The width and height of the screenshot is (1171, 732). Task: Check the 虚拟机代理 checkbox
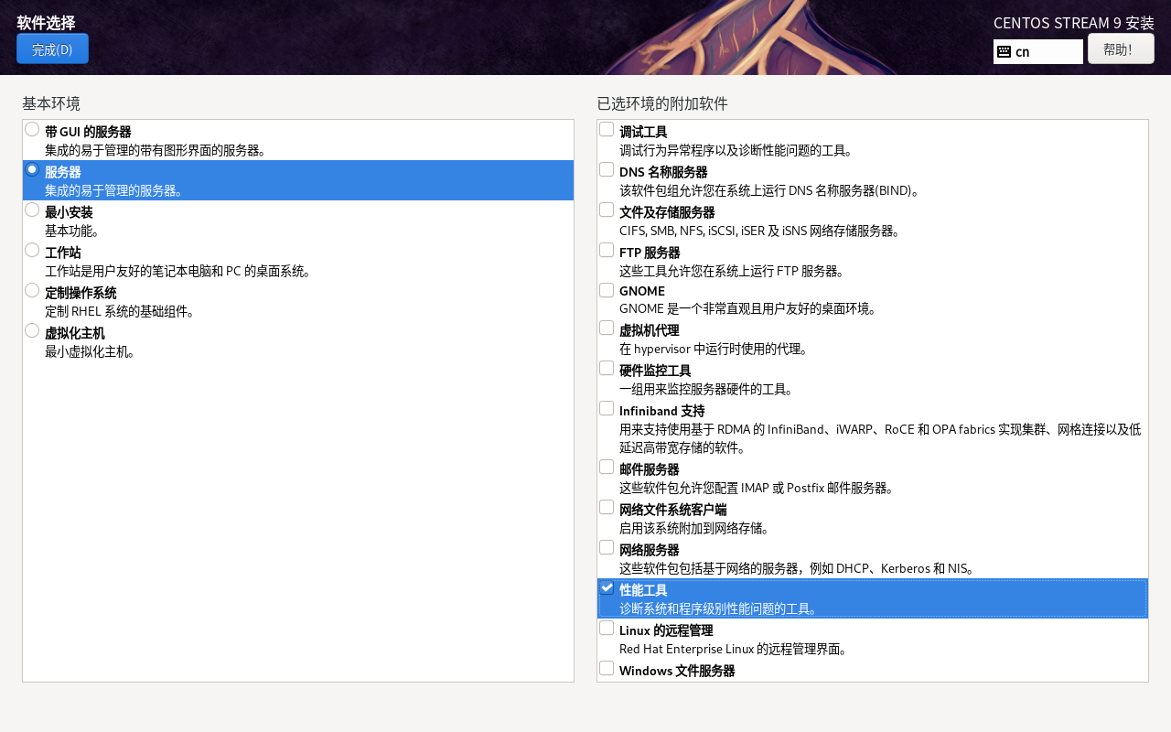tap(607, 328)
